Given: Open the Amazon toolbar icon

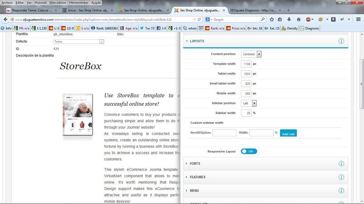Looking at the screenshot, I should [x=333, y=19].
